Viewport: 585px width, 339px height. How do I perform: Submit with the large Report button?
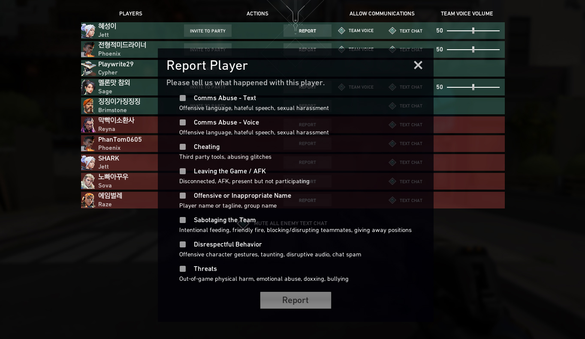coord(296,300)
